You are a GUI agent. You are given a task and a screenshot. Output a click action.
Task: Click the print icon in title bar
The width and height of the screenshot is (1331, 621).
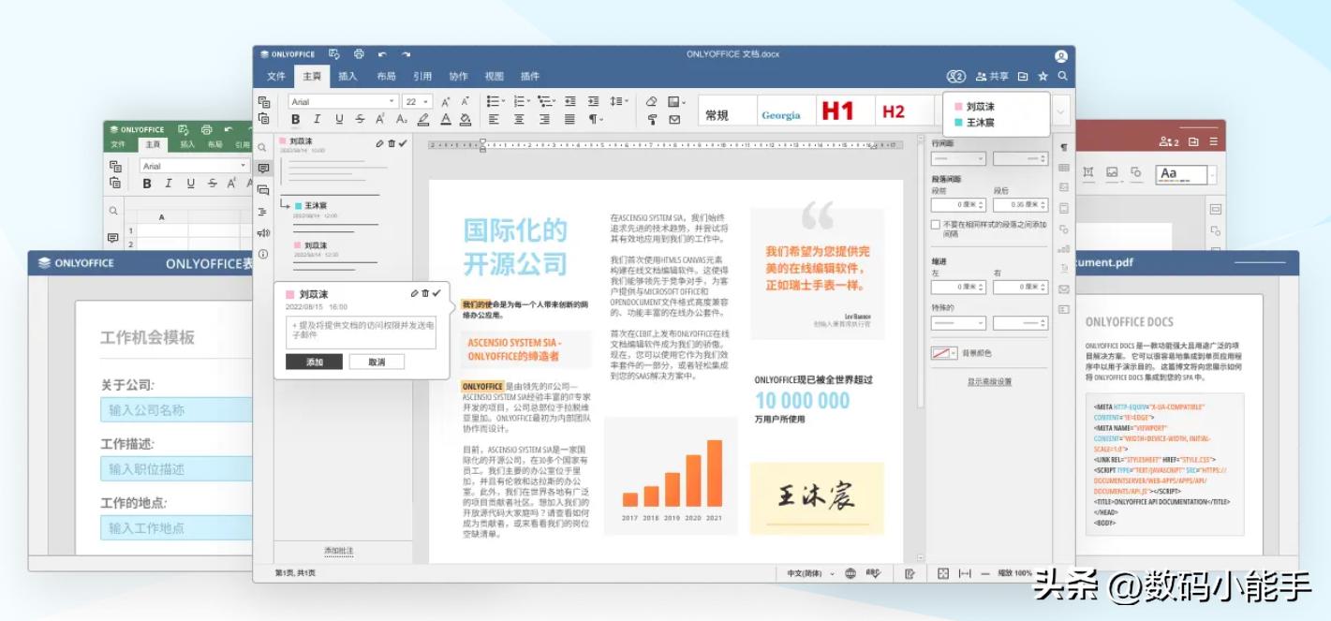359,54
